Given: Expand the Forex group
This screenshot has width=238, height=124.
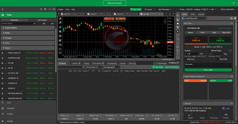Looking at the screenshot, I should coord(28,43).
